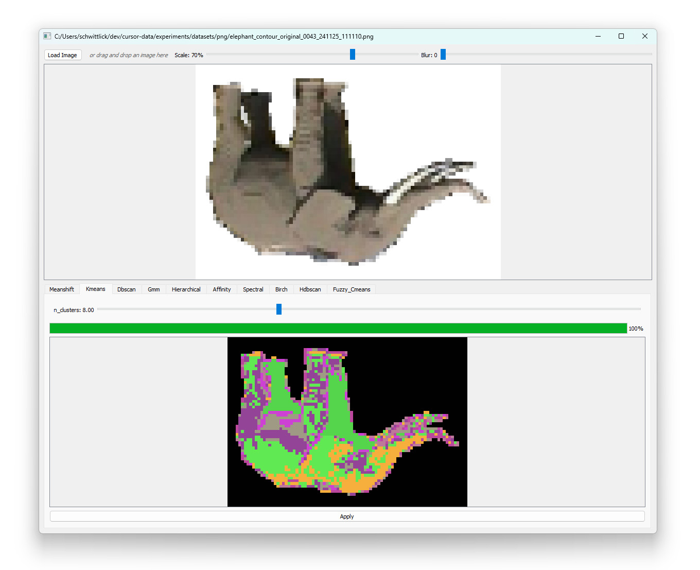Open the Dbscan tab
Image resolution: width=700 pixels, height=570 pixels.
126,289
